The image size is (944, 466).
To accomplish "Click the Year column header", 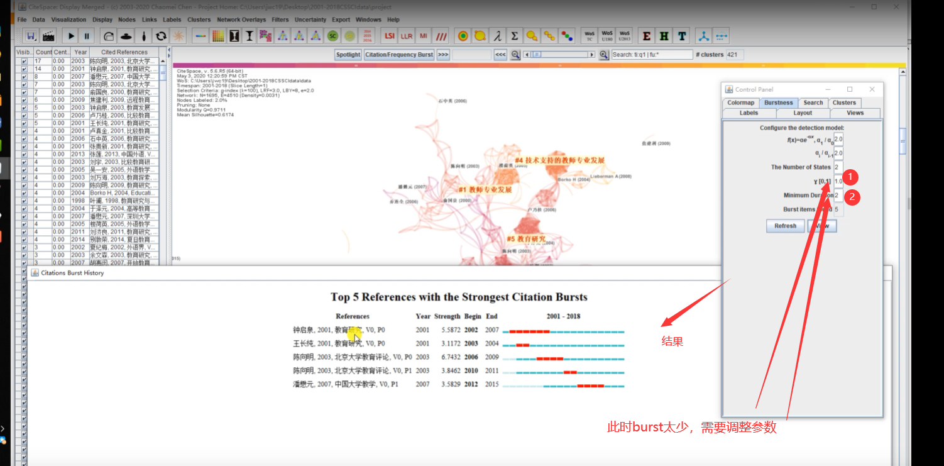I will tap(80, 52).
